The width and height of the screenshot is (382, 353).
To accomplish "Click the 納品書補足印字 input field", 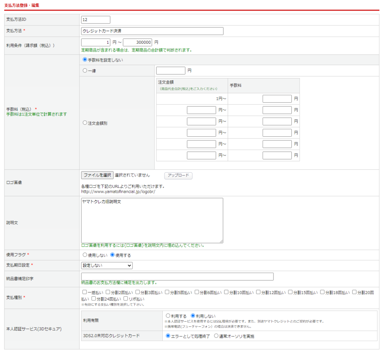I will 177,276.
